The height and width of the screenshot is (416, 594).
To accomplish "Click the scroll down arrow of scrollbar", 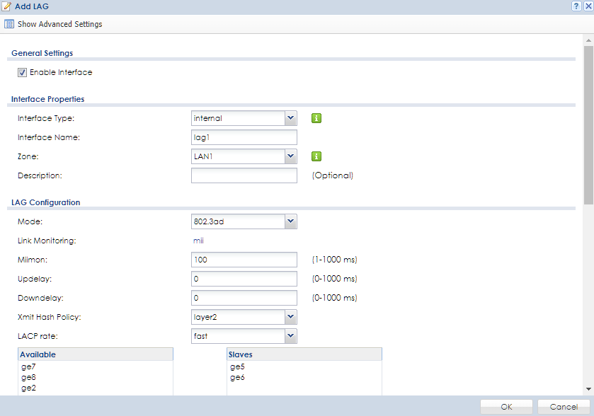I will point(588,388).
